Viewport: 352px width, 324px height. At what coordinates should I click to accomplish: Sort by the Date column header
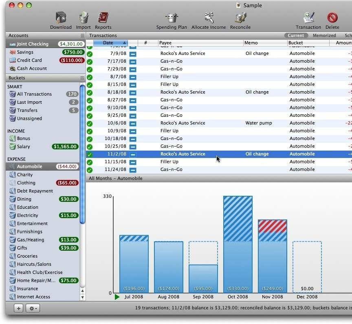[110, 43]
